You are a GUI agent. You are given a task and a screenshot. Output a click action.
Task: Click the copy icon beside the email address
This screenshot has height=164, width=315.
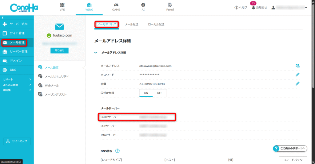(297, 66)
